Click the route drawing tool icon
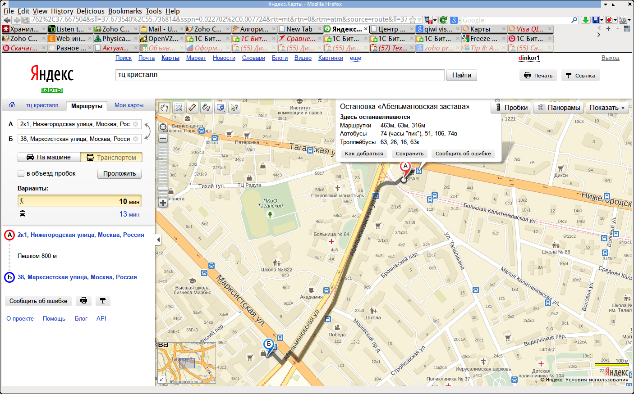 [x=206, y=108]
